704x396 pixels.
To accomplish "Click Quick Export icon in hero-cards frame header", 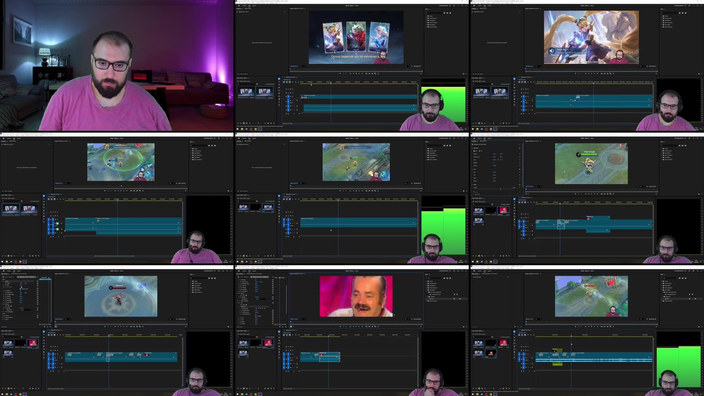I will tap(454, 6).
